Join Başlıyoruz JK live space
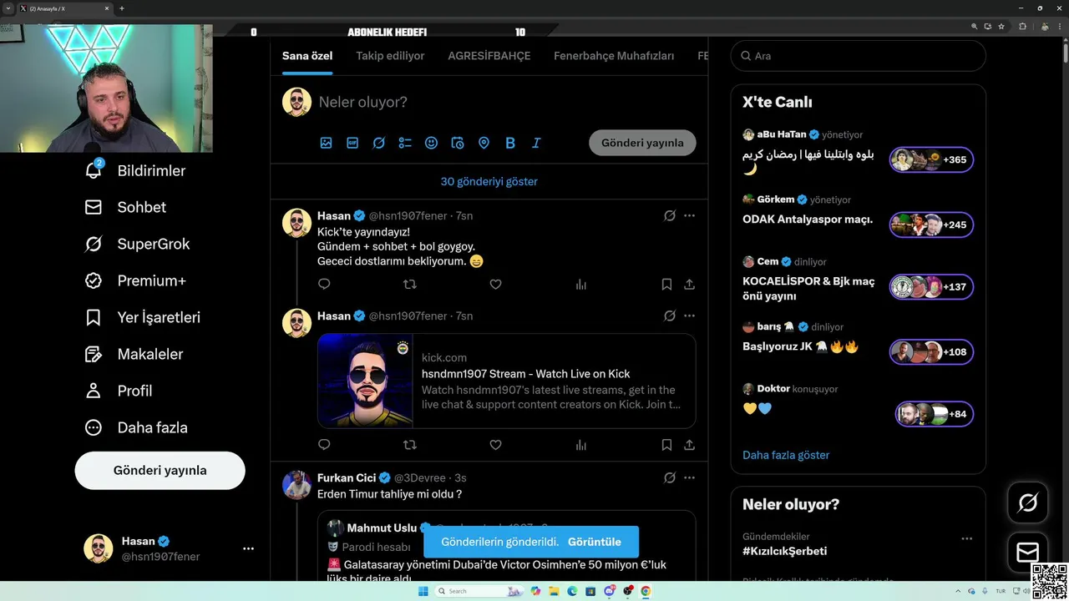 931,351
